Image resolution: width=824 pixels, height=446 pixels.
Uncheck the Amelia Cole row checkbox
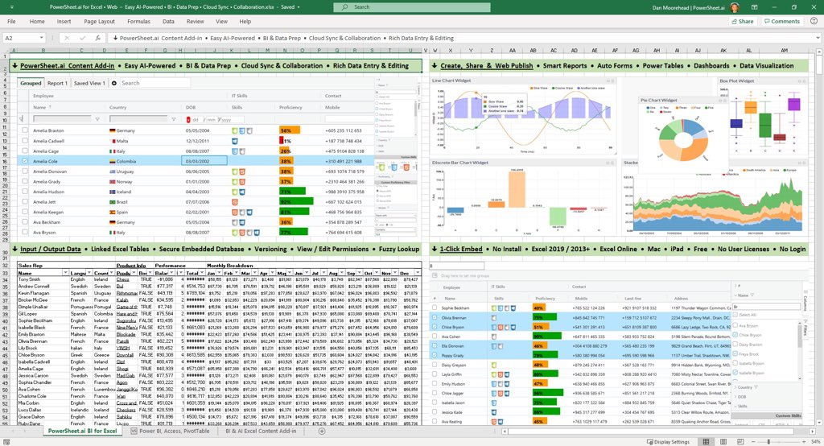coord(25,161)
